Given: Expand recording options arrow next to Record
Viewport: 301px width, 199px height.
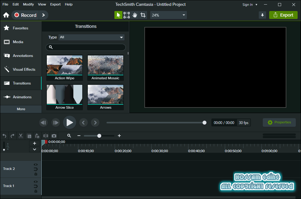Looking at the screenshot, I should point(43,15).
